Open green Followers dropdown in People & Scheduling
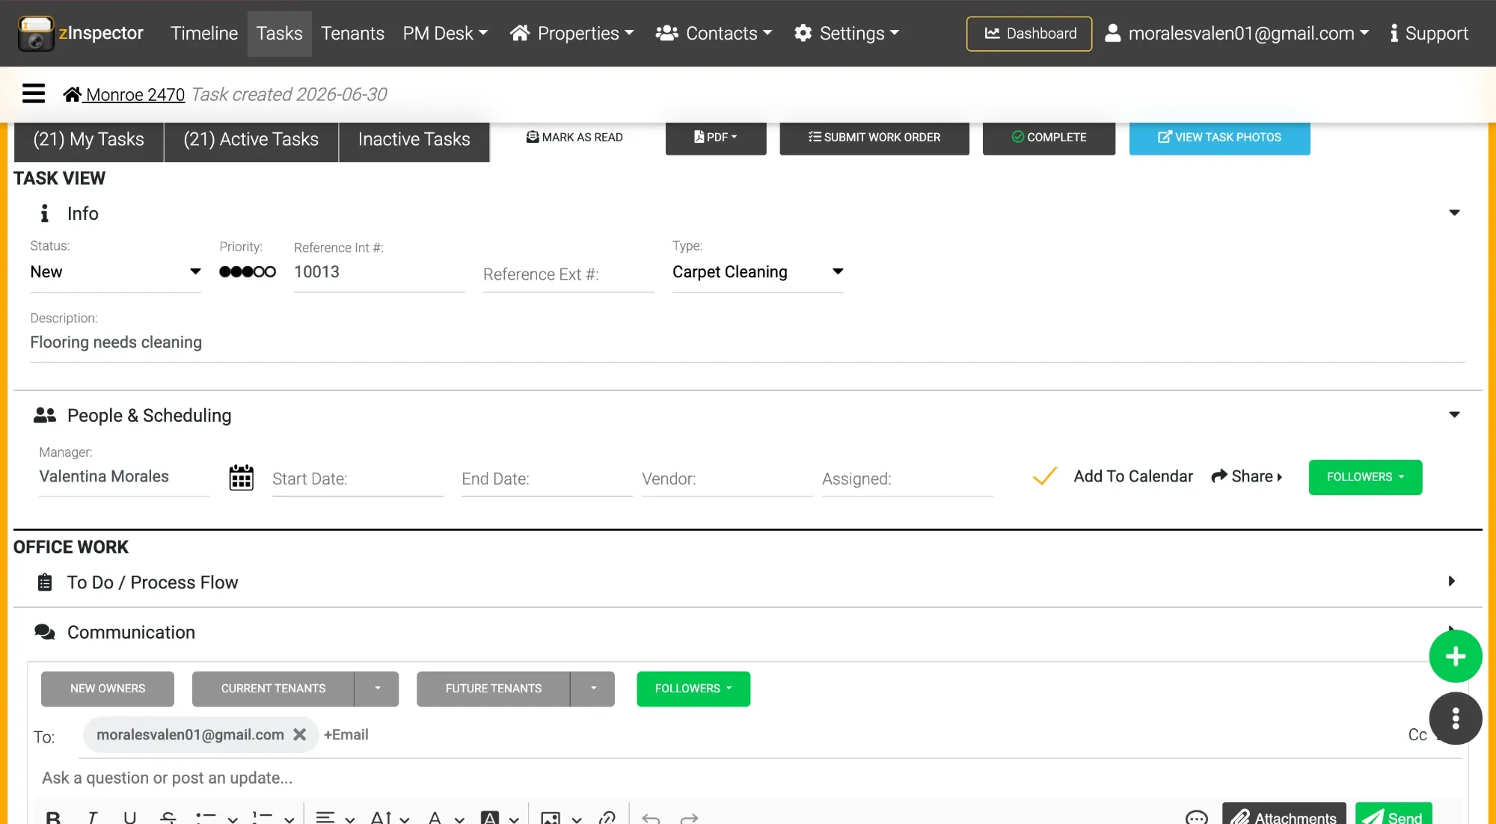This screenshot has width=1496, height=824. [1365, 477]
